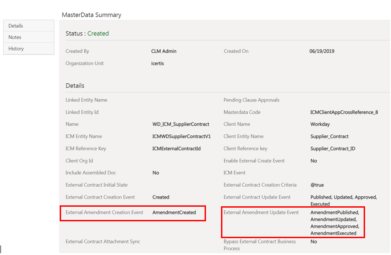The height and width of the screenshot is (255, 391).
Task: Open the History tab
Action: coord(29,49)
